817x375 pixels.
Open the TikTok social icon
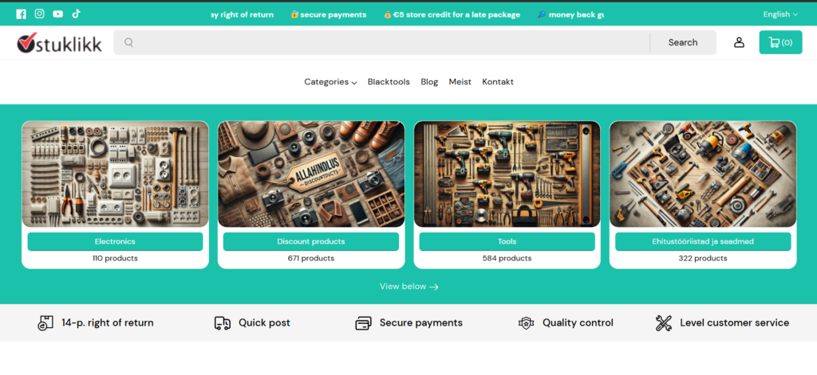click(x=76, y=14)
